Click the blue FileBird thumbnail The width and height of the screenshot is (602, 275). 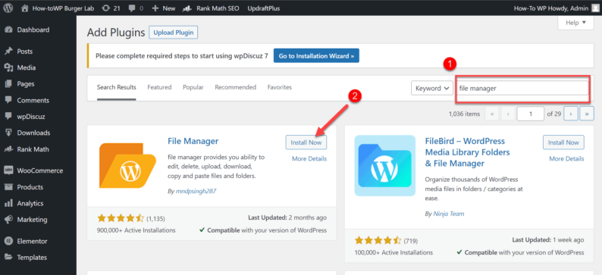pos(385,165)
